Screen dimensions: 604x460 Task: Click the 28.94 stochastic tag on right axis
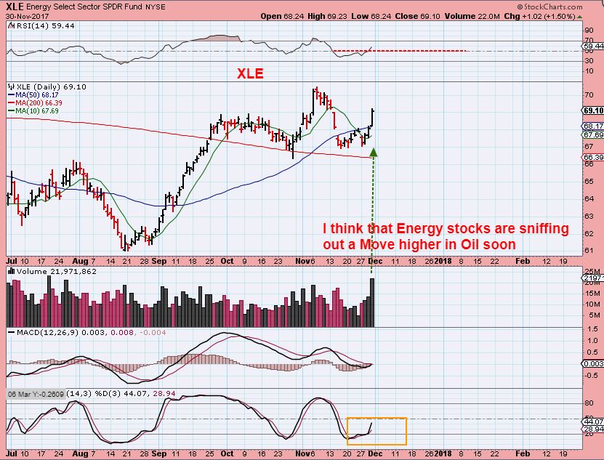pyautogui.click(x=593, y=429)
